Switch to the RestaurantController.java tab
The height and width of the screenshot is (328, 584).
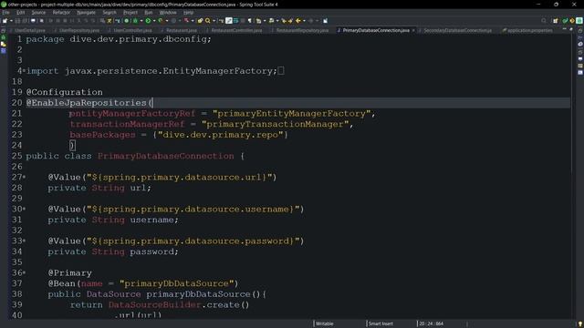(235, 30)
